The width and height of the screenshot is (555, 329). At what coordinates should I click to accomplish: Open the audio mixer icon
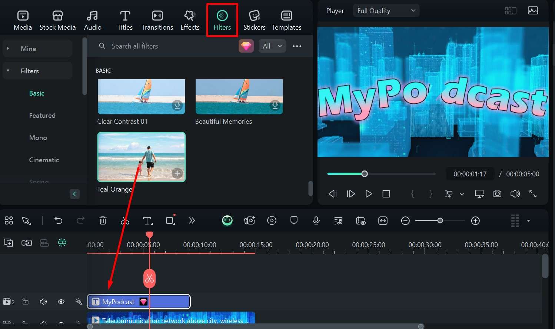(338, 221)
